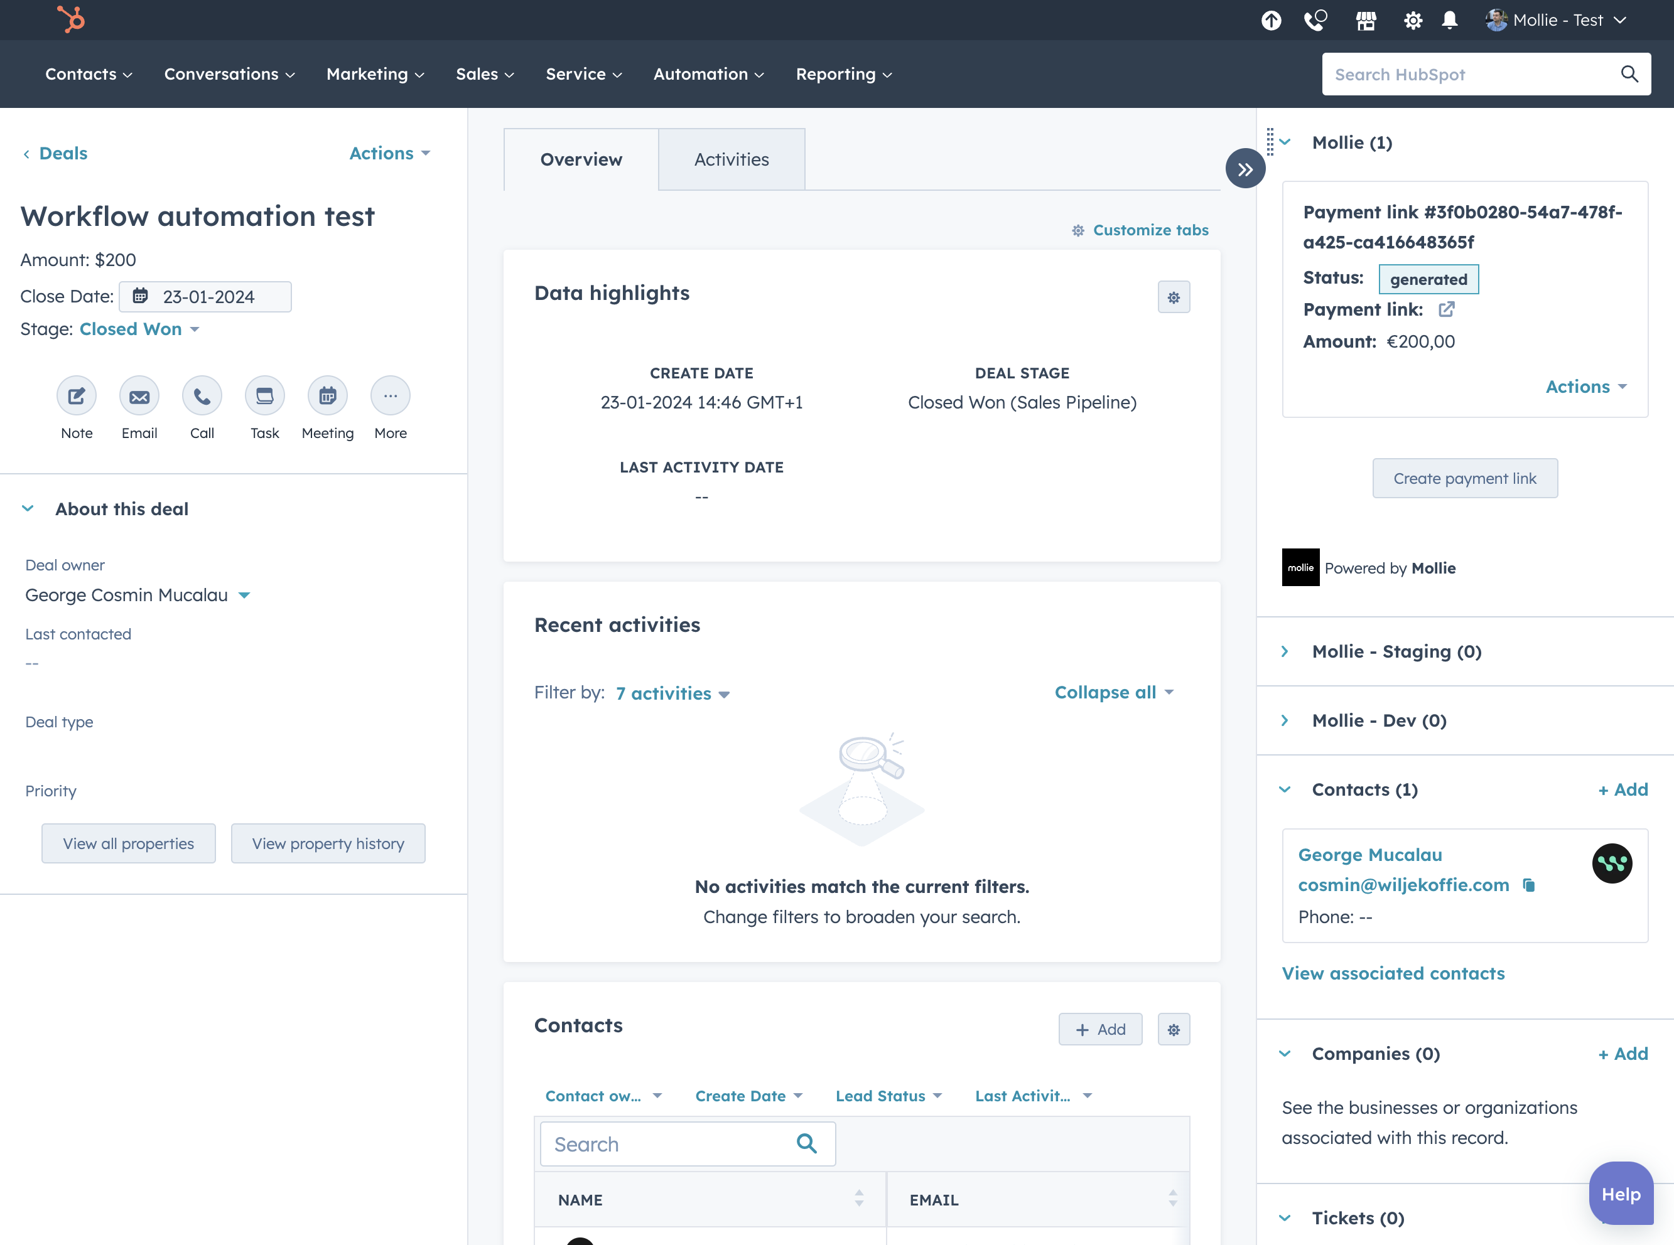1674x1245 pixels.
Task: Click Customize tabs link
Action: tap(1140, 230)
